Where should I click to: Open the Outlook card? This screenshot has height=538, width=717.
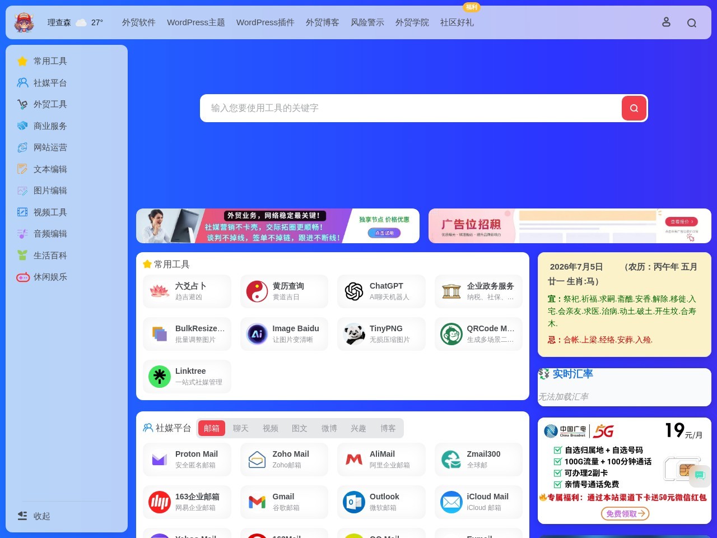(381, 502)
